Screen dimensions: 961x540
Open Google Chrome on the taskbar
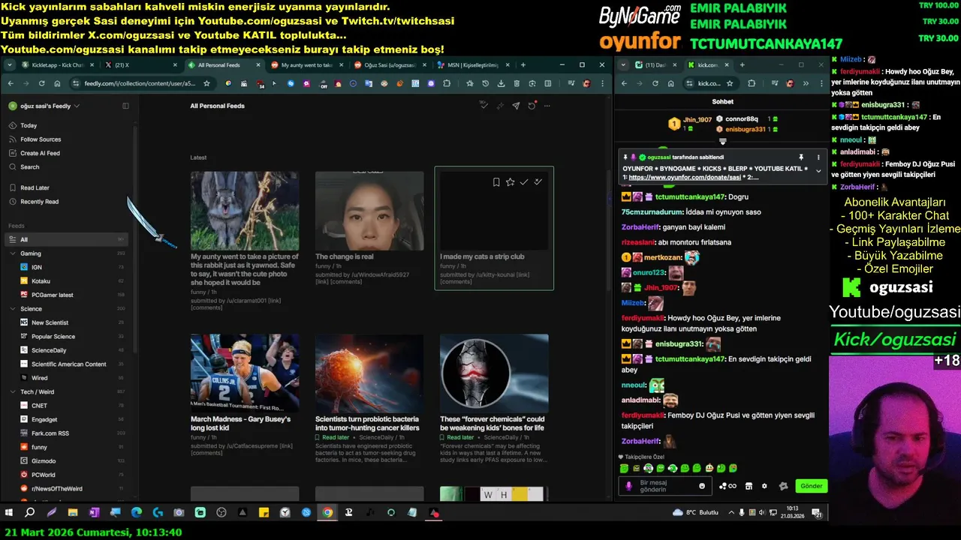327,513
